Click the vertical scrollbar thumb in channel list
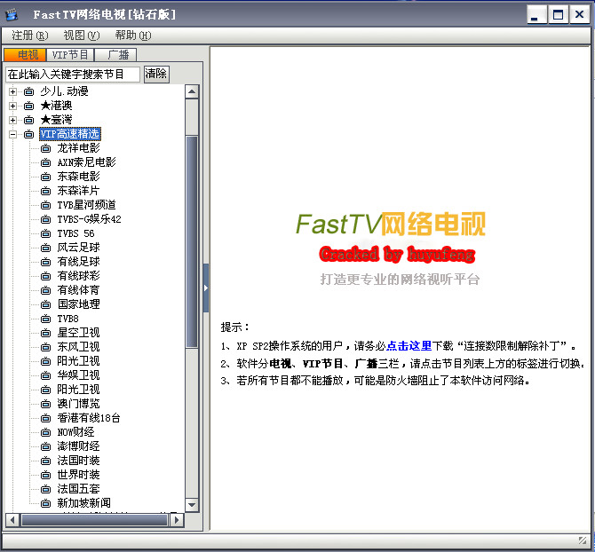 [192, 241]
